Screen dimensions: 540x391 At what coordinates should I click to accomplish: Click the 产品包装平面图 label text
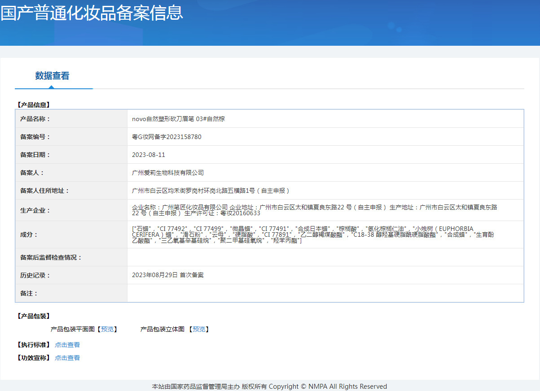point(73,329)
